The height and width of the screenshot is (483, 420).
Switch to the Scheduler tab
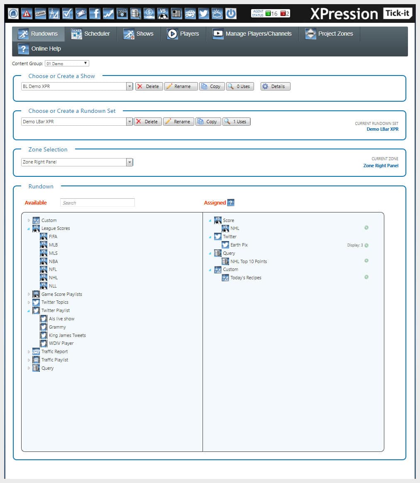(x=90, y=34)
